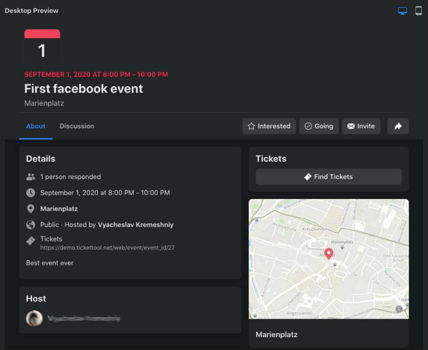Switch to mobile preview phone icon
Image resolution: width=428 pixels, height=350 pixels.
(418, 10)
